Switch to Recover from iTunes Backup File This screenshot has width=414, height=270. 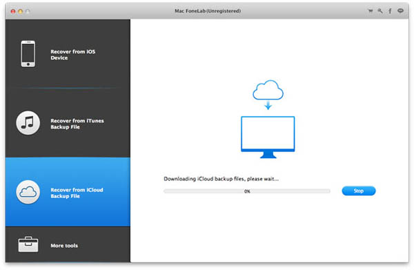point(77,124)
